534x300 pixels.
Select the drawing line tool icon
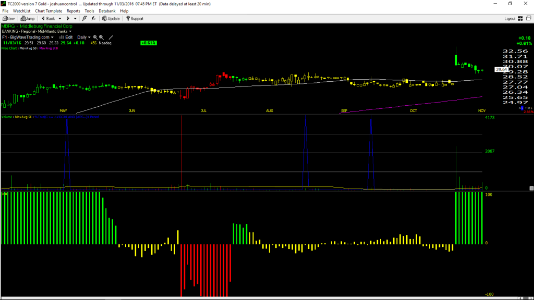click(x=111, y=37)
